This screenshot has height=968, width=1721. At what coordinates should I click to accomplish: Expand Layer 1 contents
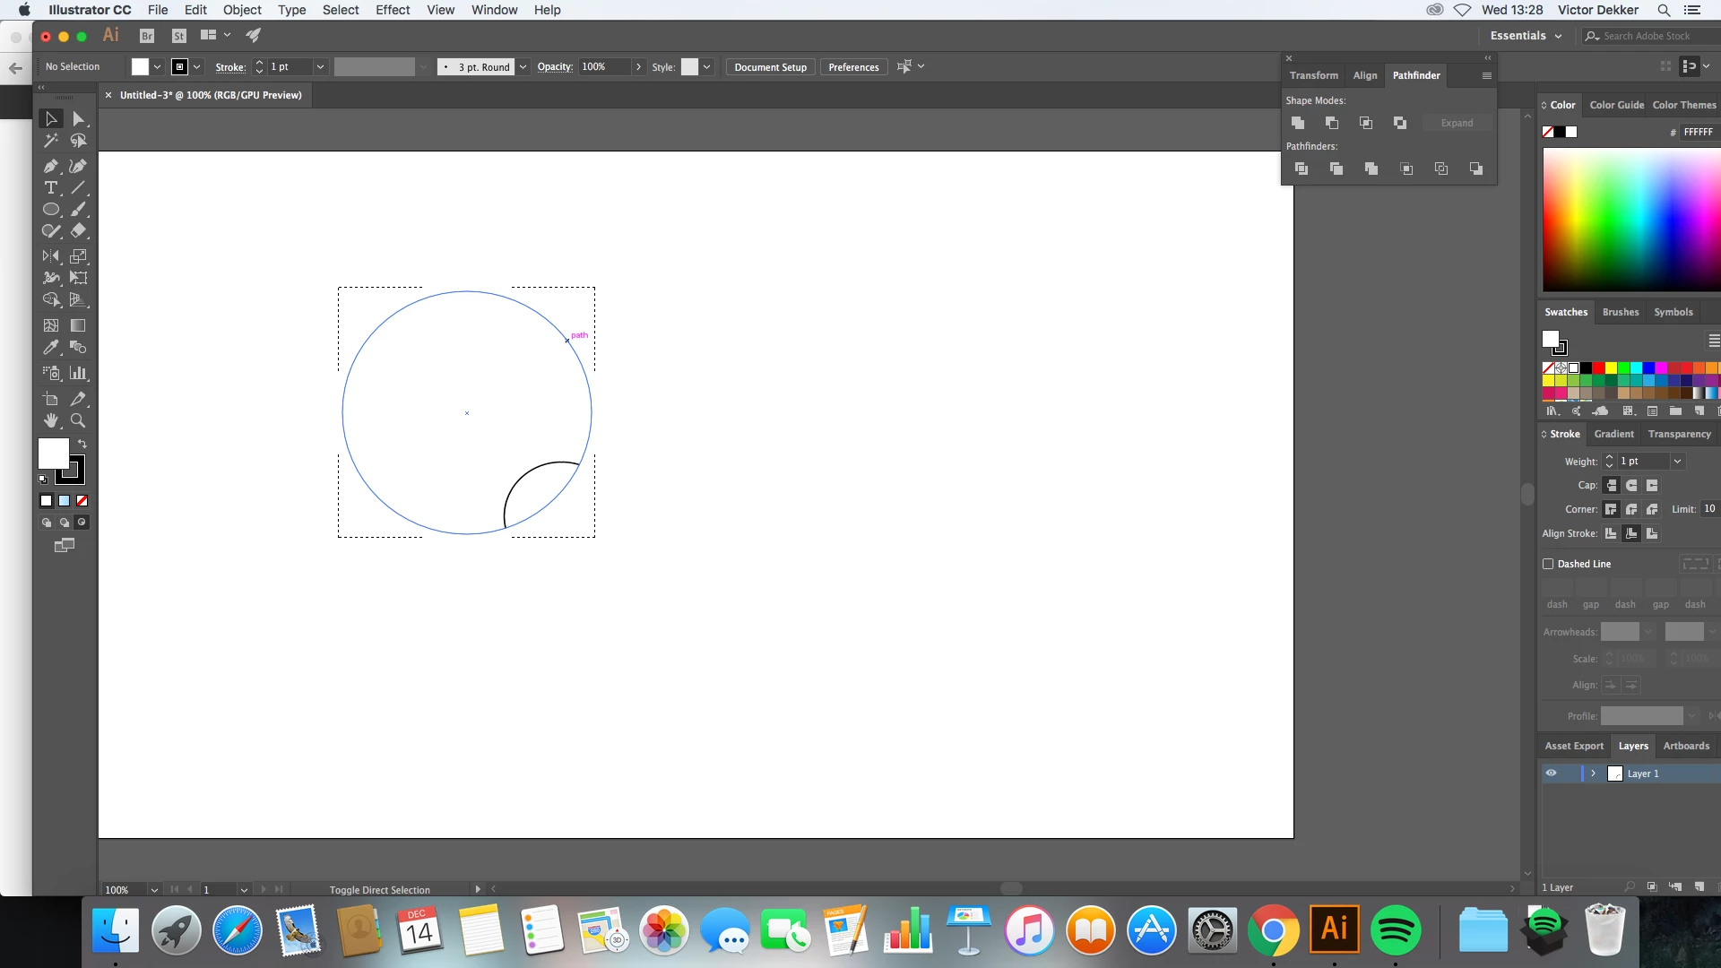tap(1593, 774)
